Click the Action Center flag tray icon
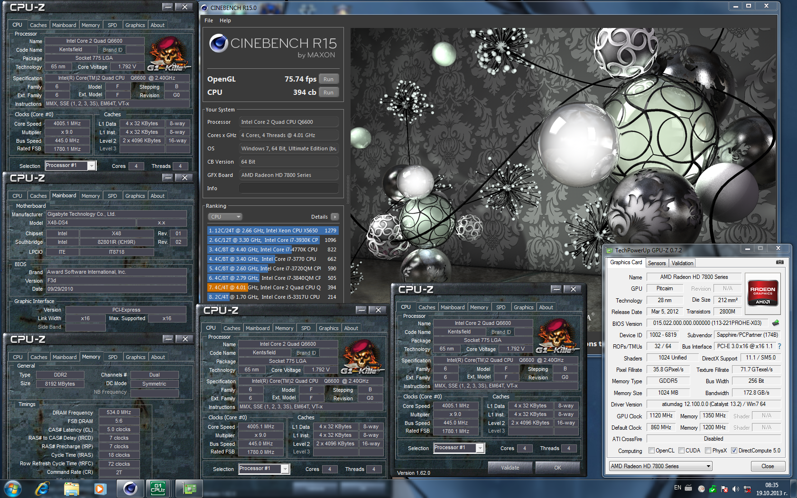The width and height of the screenshot is (797, 498). (x=724, y=489)
